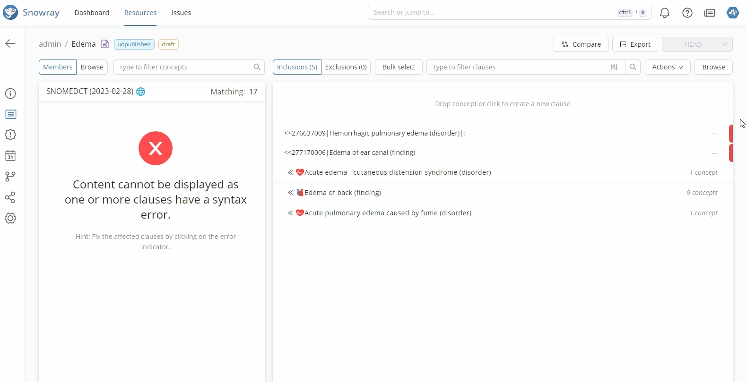The width and height of the screenshot is (747, 382).
Task: Click the clause filter options sliders icon
Action: [x=614, y=67]
